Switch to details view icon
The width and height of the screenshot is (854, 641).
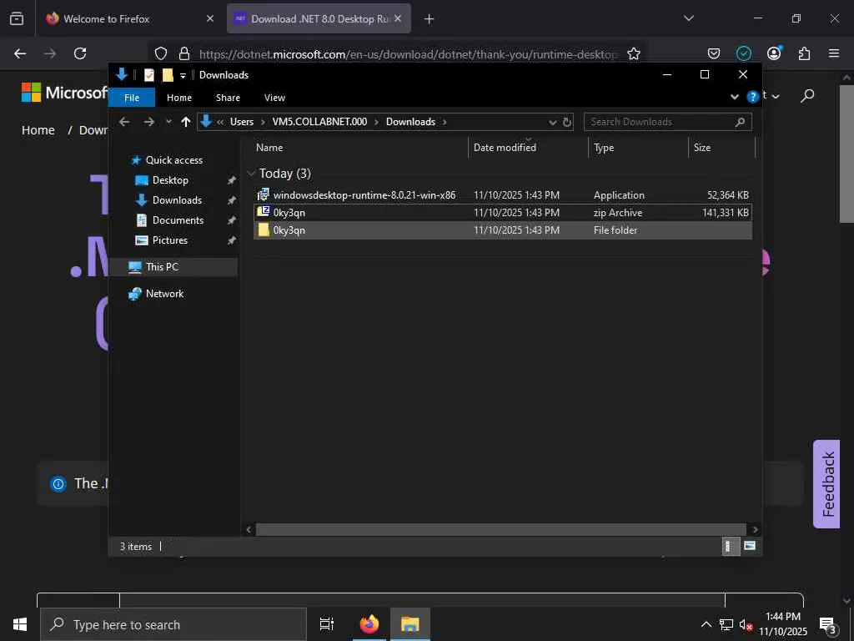pos(730,546)
